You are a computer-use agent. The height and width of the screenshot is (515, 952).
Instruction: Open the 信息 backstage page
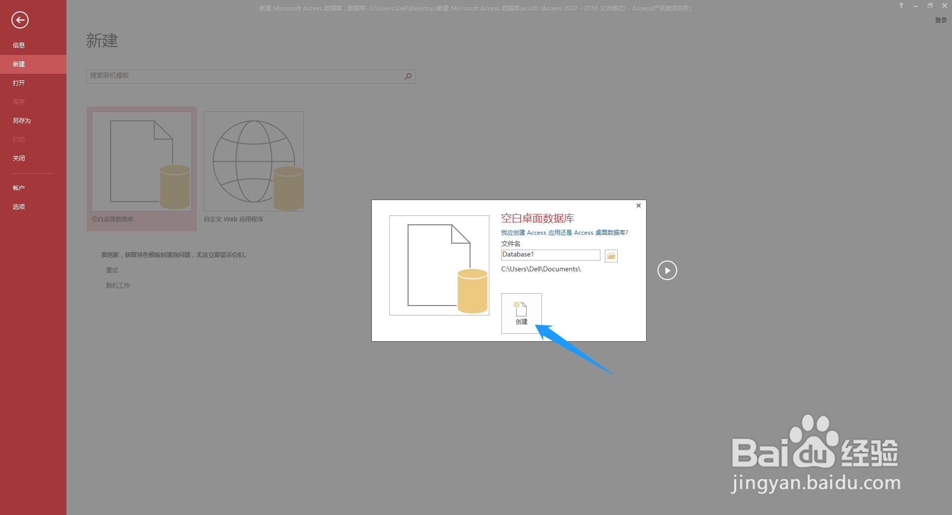[33, 45]
